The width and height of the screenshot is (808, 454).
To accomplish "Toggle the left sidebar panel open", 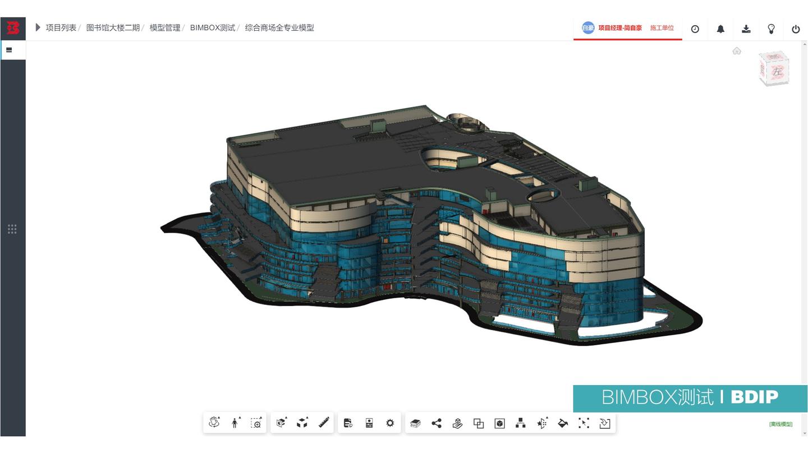I will [9, 50].
